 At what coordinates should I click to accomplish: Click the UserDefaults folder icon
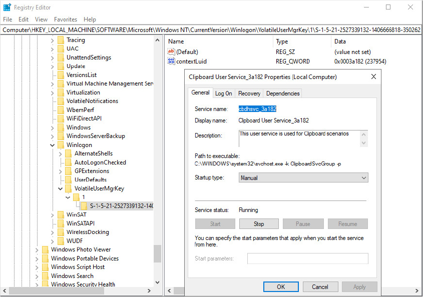coord(69,180)
